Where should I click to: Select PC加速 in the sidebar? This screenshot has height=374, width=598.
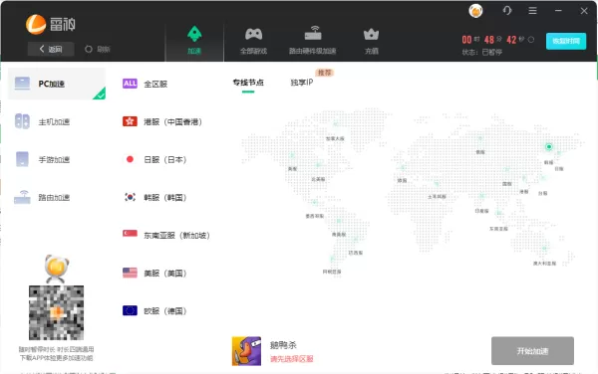click(x=57, y=84)
